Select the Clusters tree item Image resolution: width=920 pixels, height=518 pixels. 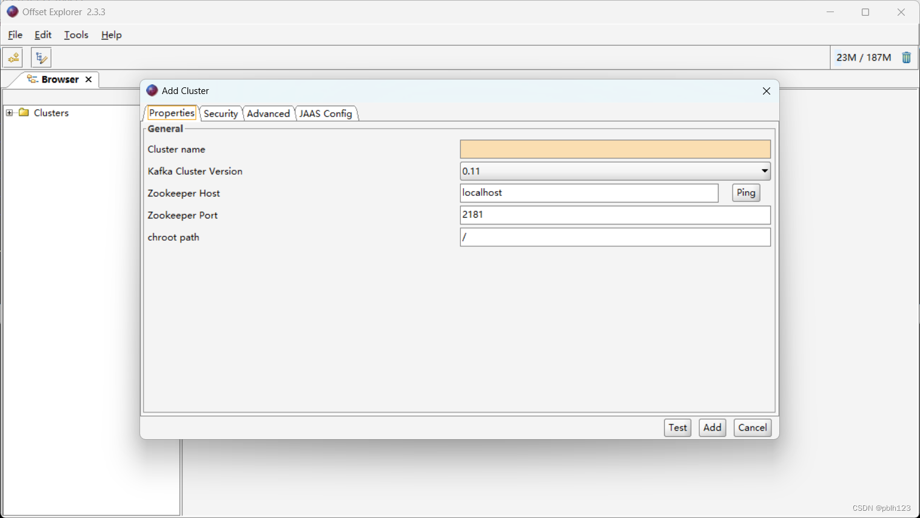tap(51, 113)
